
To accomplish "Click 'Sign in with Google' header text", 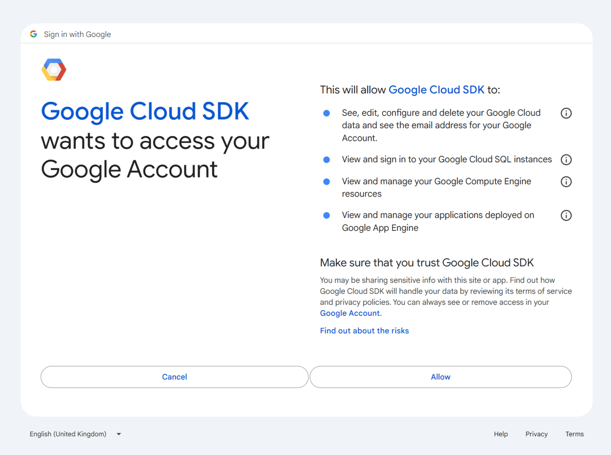I will click(77, 34).
